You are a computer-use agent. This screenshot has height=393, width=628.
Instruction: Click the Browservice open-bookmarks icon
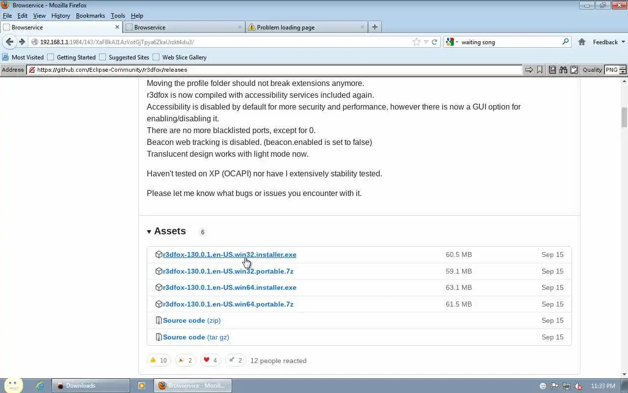click(x=552, y=70)
